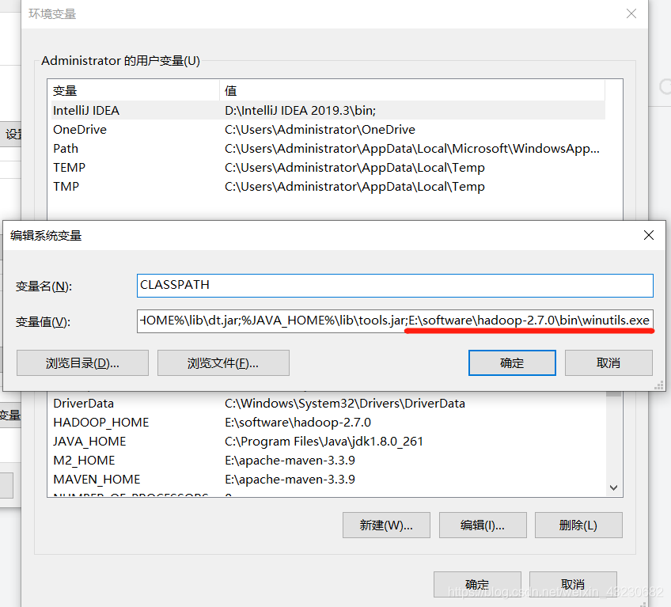Image resolution: width=671 pixels, height=607 pixels.
Task: Click the 浏览目录(D) button
Action: 82,362
